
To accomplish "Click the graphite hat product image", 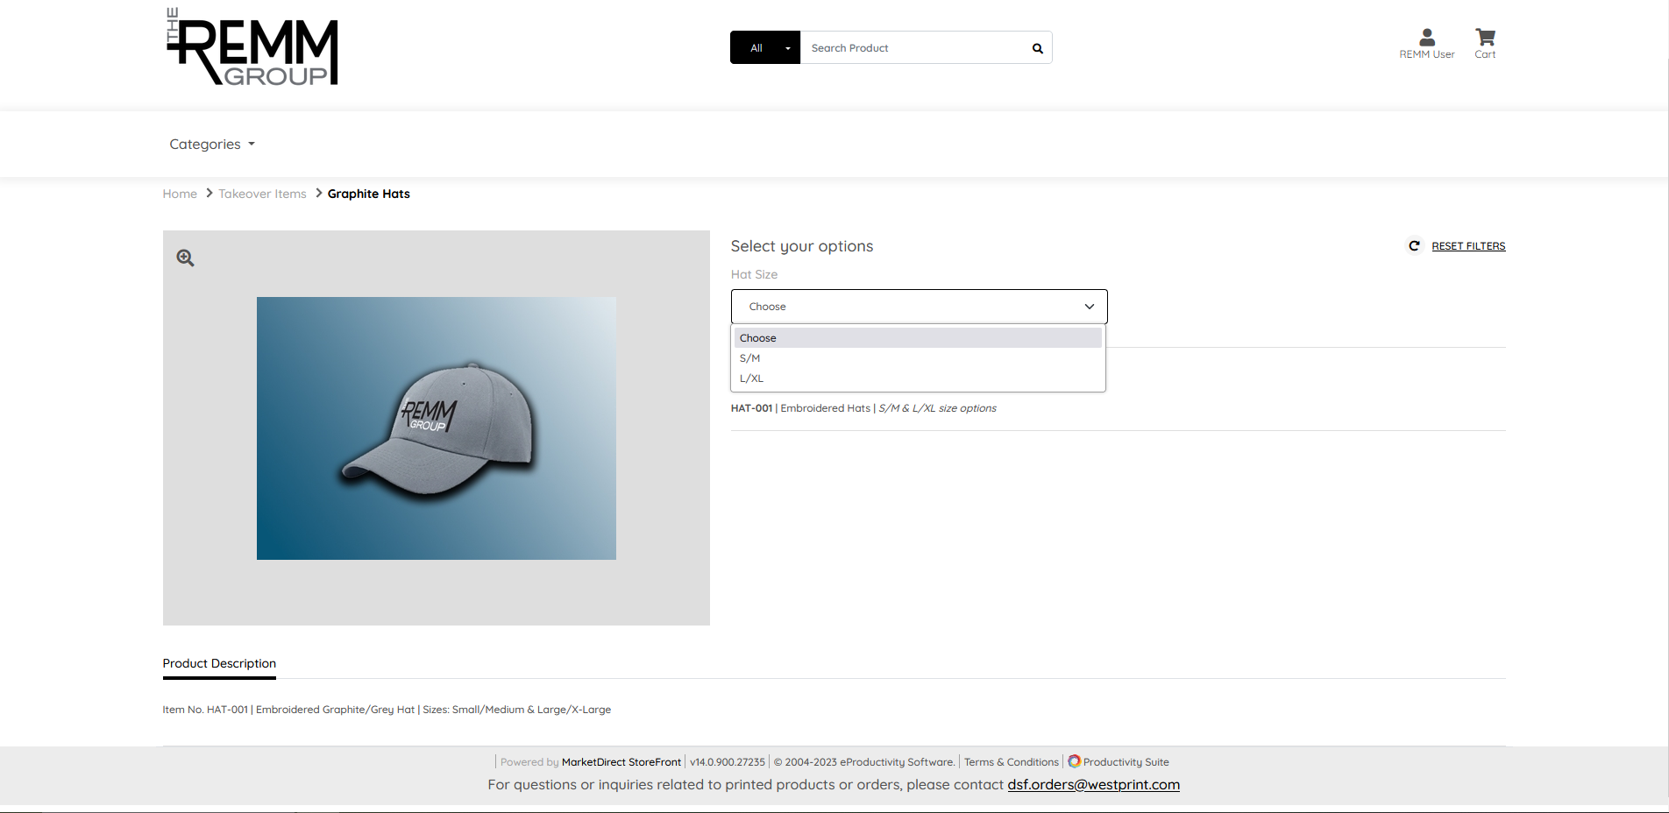I will point(436,428).
